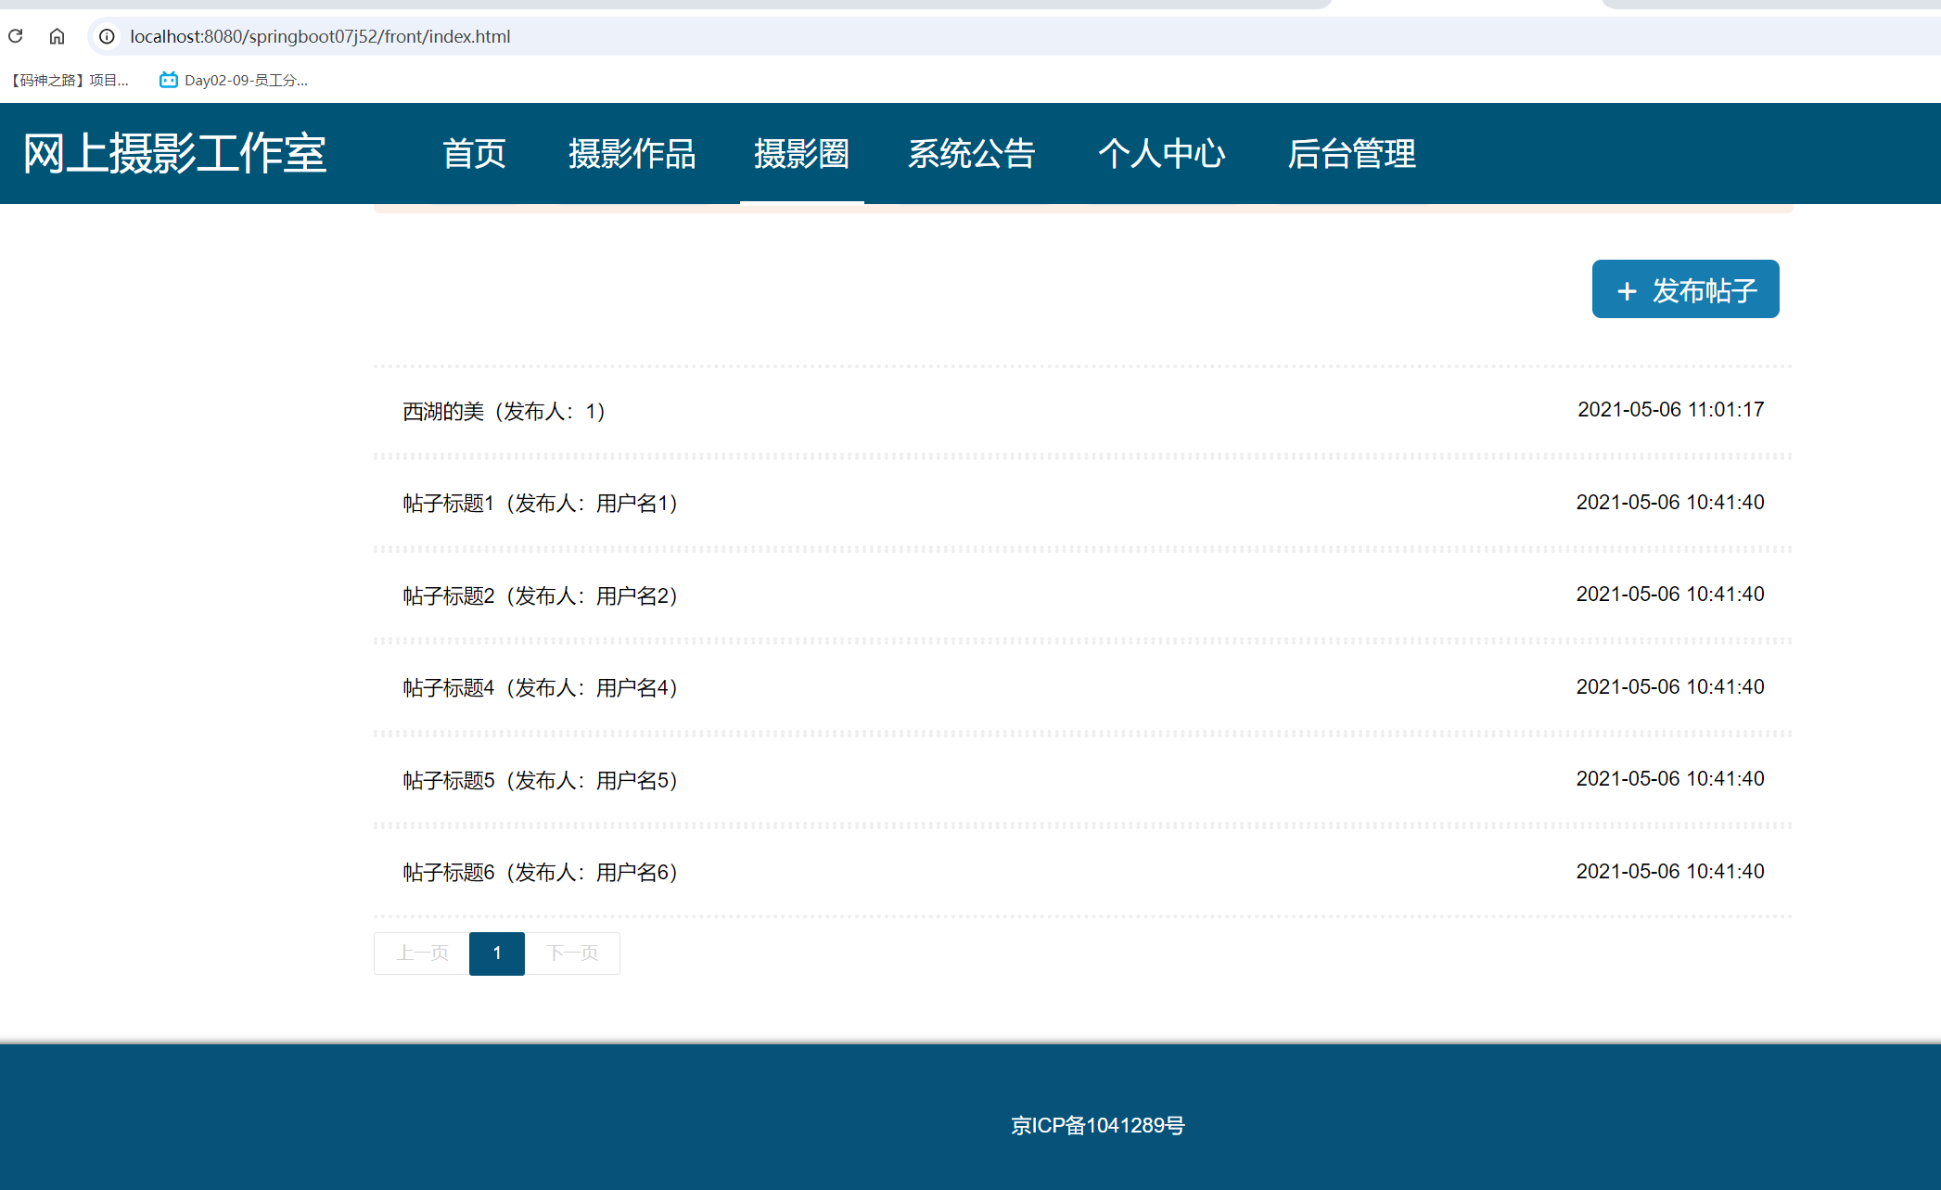Click the 发布帖子 button
The height and width of the screenshot is (1190, 1941).
(1685, 289)
